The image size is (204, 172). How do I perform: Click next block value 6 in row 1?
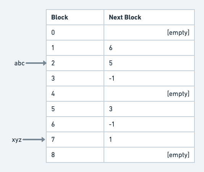111,48
